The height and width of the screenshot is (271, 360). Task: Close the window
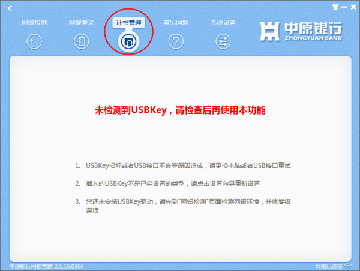coord(353,7)
